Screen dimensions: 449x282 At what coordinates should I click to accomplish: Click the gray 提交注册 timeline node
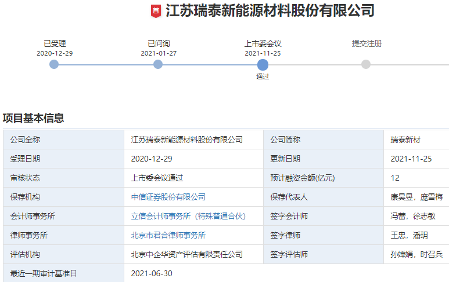pyautogui.click(x=366, y=64)
